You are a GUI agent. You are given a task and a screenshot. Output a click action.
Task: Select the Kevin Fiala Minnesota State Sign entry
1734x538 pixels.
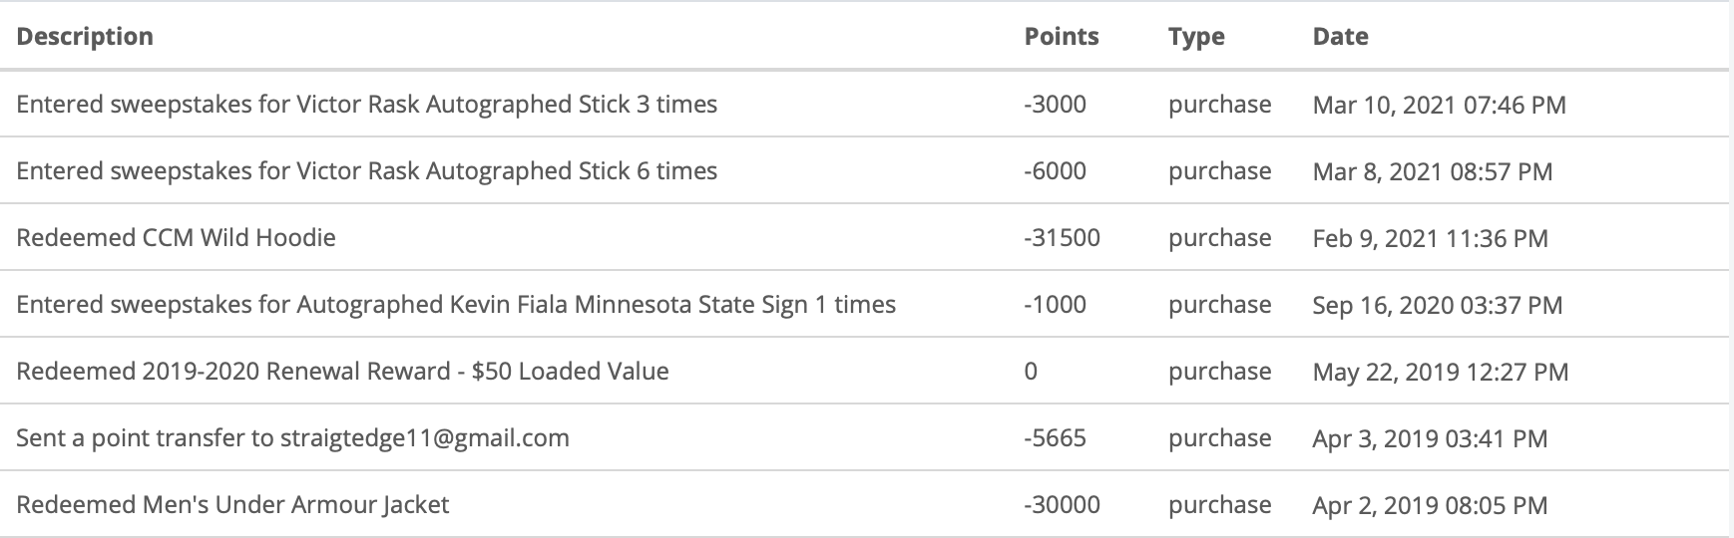pyautogui.click(x=456, y=305)
